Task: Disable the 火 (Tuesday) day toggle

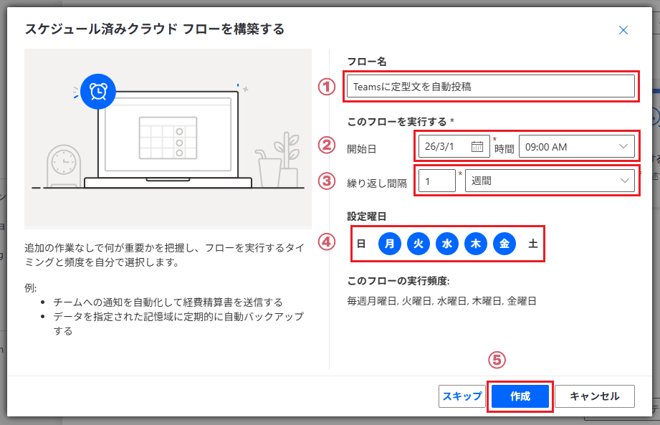Action: (419, 244)
